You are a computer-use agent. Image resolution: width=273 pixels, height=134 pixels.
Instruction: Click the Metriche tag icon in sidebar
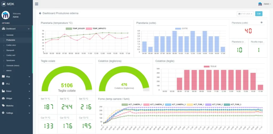click(4, 106)
